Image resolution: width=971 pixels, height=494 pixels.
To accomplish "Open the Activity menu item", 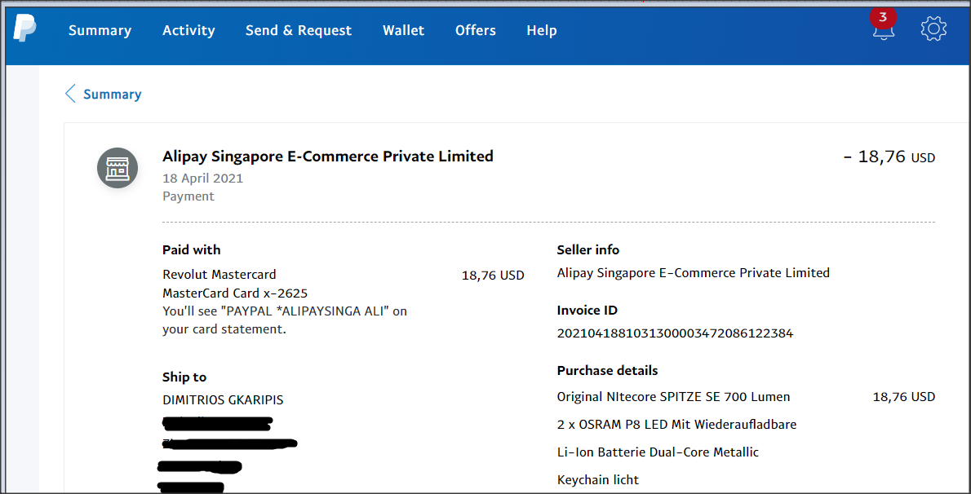I will 188,30.
